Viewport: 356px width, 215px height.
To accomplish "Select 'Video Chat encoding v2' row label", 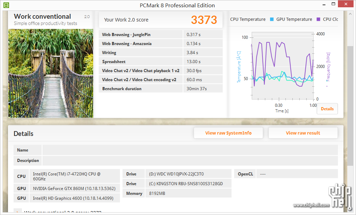I will click(139, 80).
